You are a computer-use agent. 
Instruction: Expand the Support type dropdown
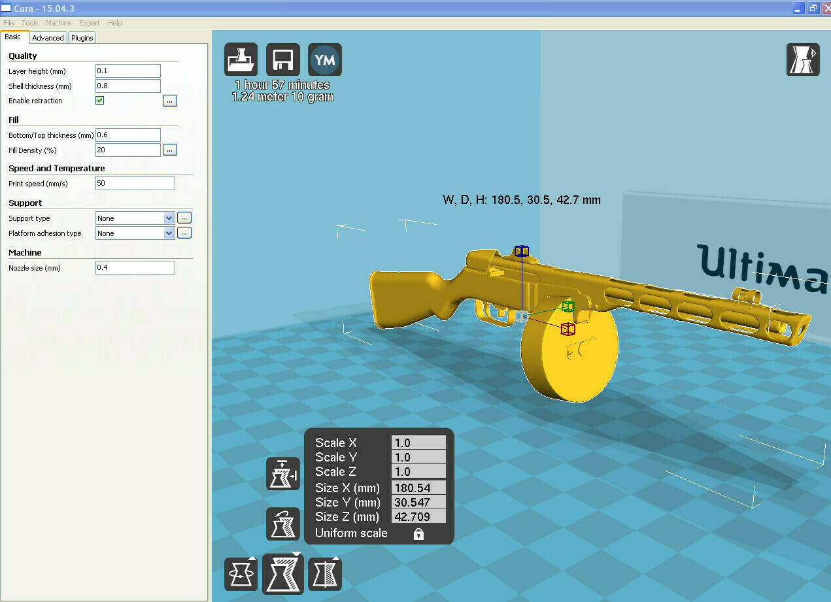[x=169, y=218]
